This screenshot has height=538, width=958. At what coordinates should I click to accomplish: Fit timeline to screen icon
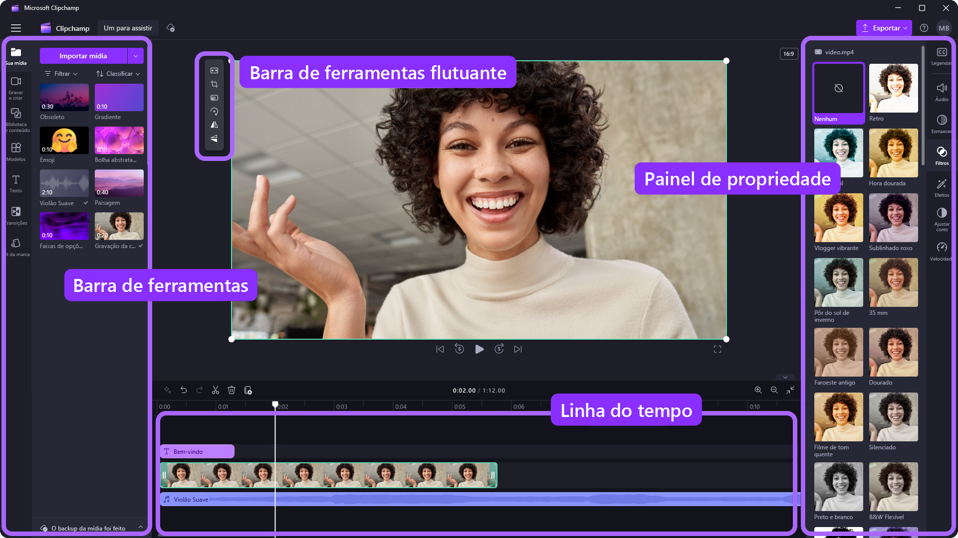(790, 390)
